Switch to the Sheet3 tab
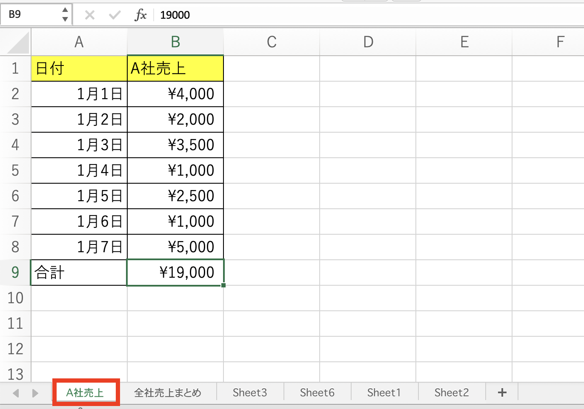This screenshot has width=584, height=409. pos(249,392)
